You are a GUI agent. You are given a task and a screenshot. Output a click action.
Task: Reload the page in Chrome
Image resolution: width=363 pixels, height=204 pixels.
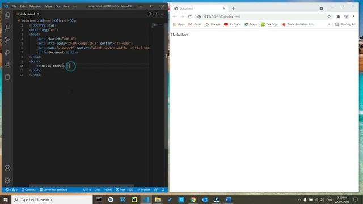tap(190, 16)
